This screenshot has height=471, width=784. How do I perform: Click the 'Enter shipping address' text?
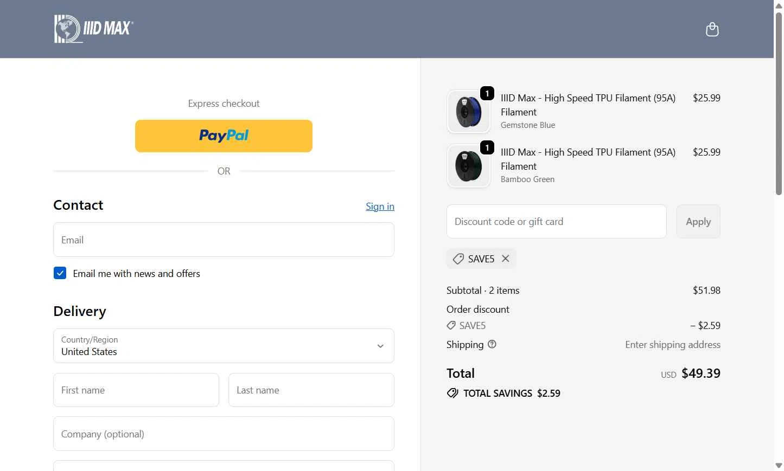pyautogui.click(x=673, y=345)
